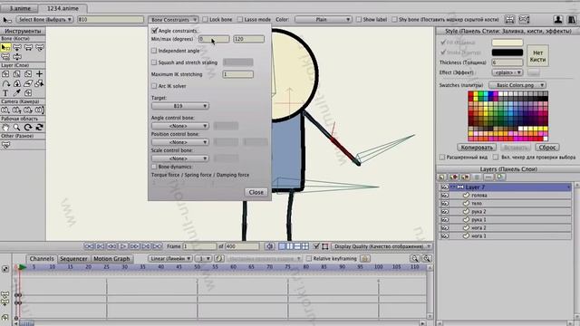
Task: Switch to the 3.anime document tab
Action: [20, 8]
